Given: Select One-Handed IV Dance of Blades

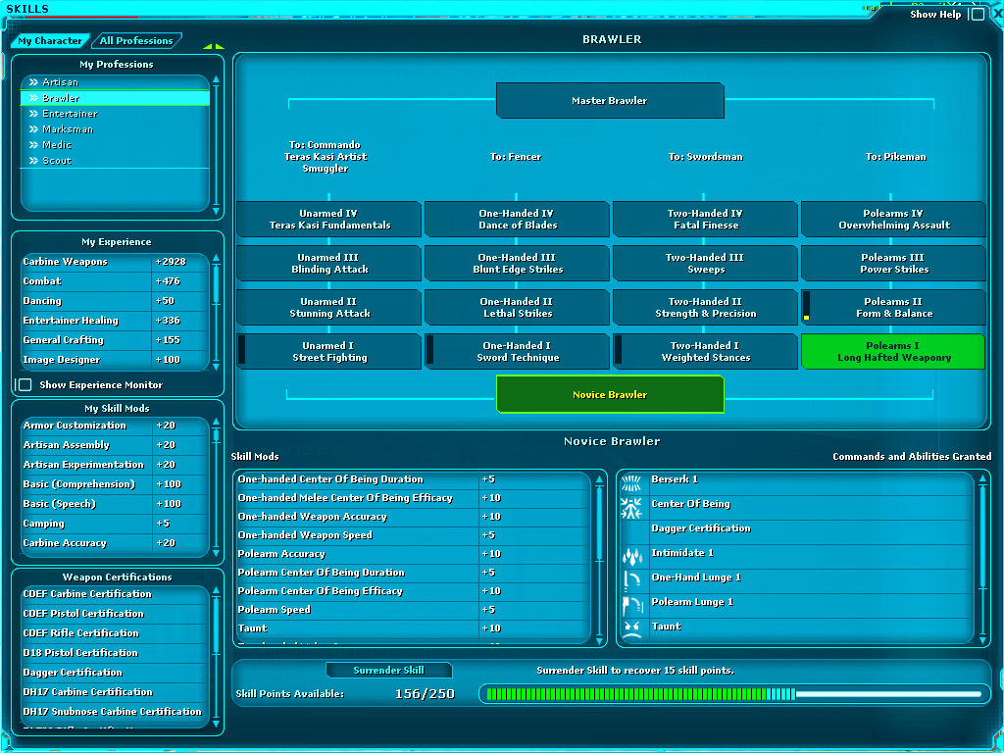Looking at the screenshot, I should click(x=518, y=219).
